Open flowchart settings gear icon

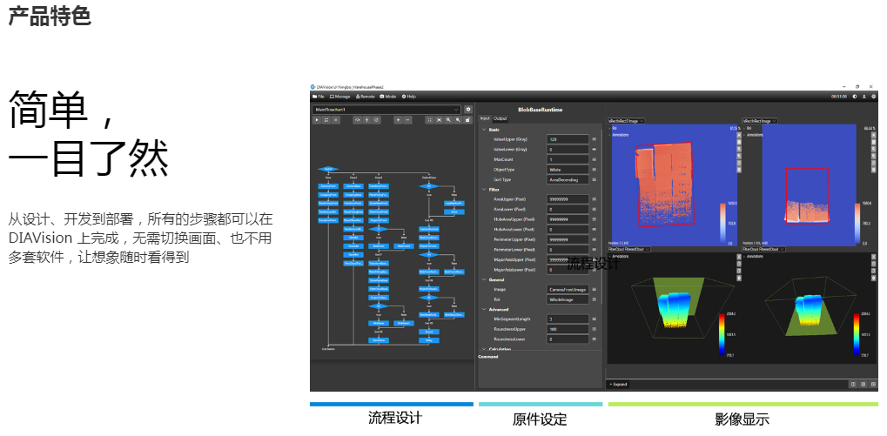[468, 110]
